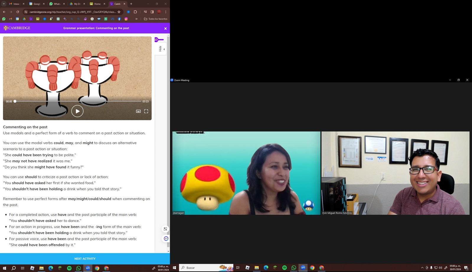Open the Chrome three-dot menu
Screen dimensions: 472x272
(x=166, y=12)
